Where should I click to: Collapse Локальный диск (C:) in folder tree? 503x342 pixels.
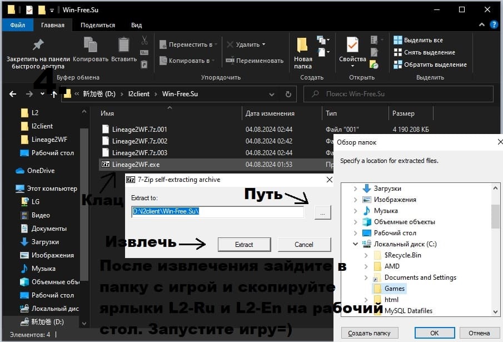click(x=356, y=244)
